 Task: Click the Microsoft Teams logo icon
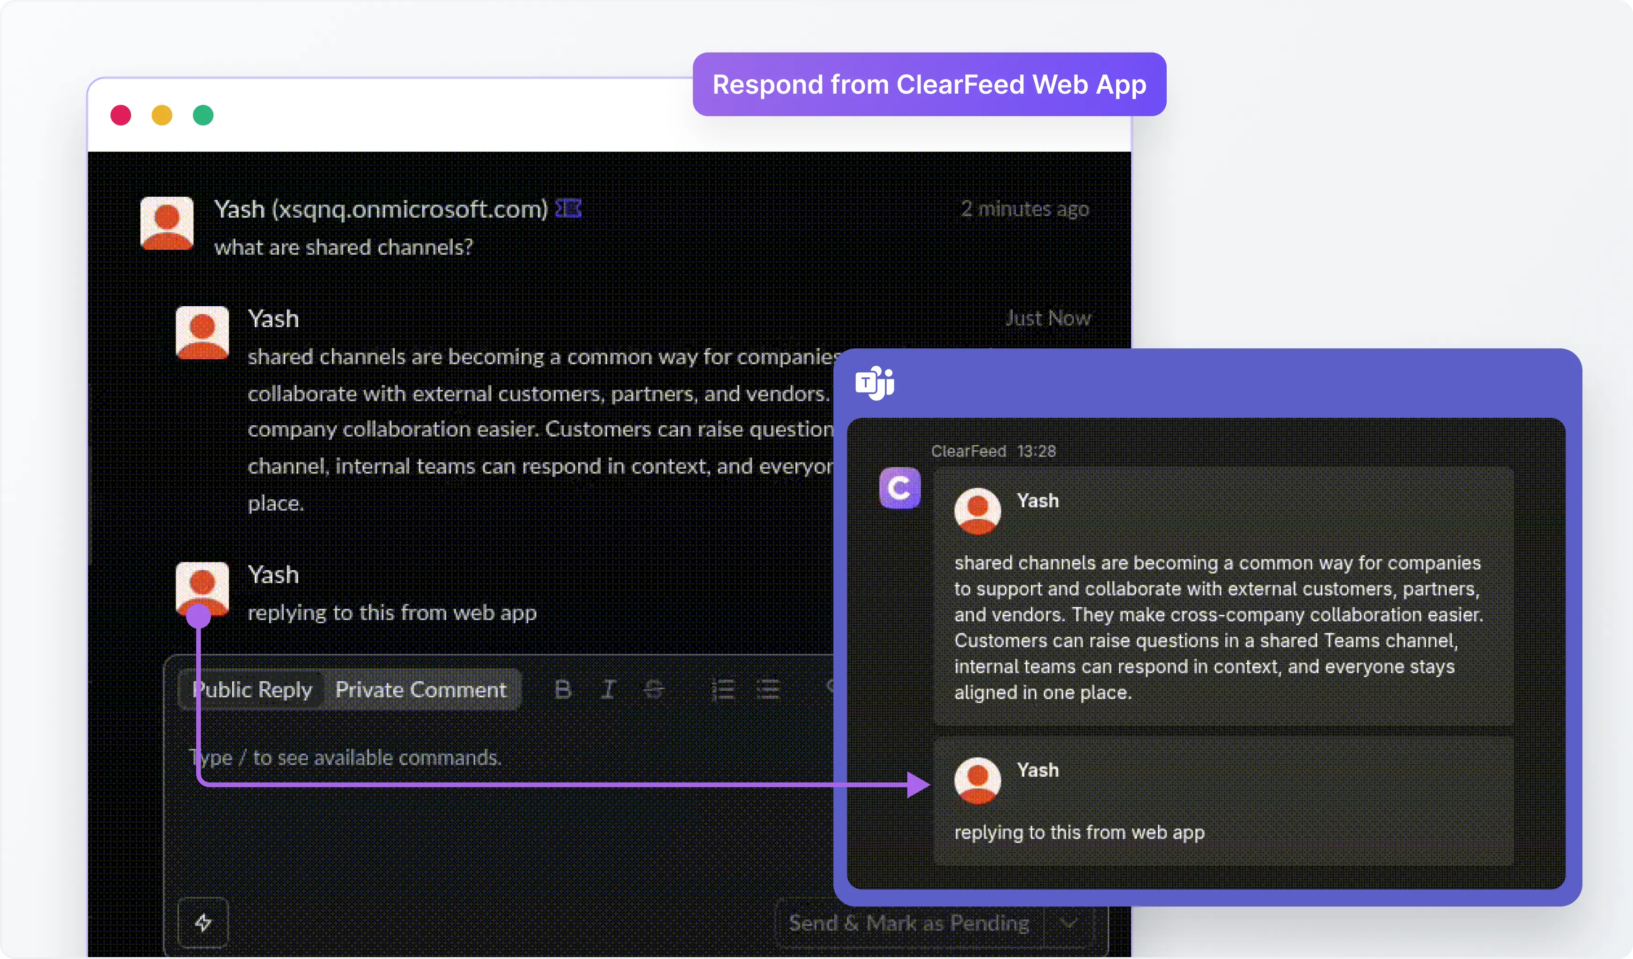(x=875, y=383)
